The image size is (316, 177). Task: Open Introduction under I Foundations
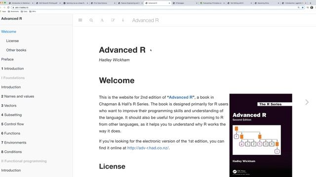point(11,87)
